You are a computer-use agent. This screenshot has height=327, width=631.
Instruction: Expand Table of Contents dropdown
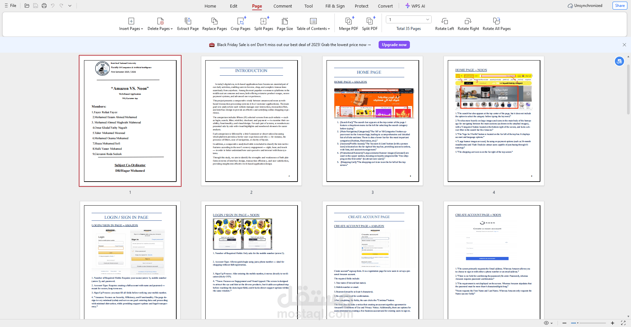pyautogui.click(x=313, y=24)
